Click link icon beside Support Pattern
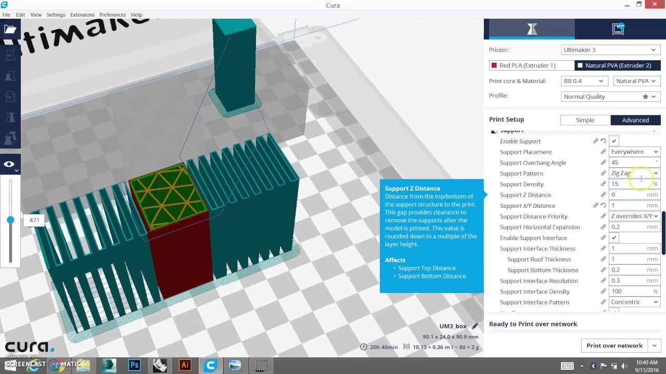This screenshot has height=374, width=666. pyautogui.click(x=604, y=173)
